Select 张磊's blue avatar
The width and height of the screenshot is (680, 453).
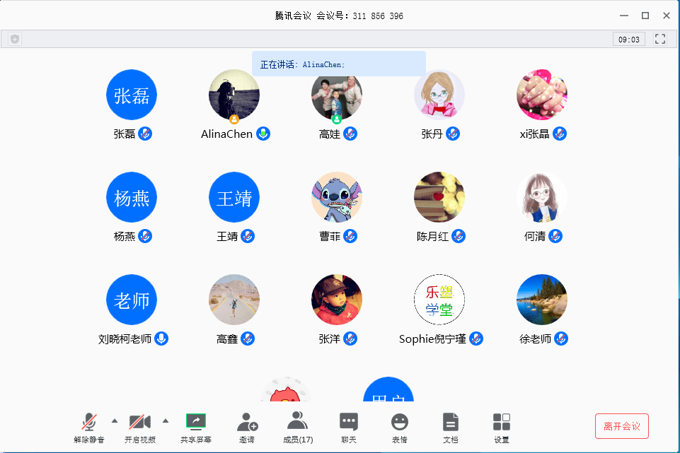[132, 95]
